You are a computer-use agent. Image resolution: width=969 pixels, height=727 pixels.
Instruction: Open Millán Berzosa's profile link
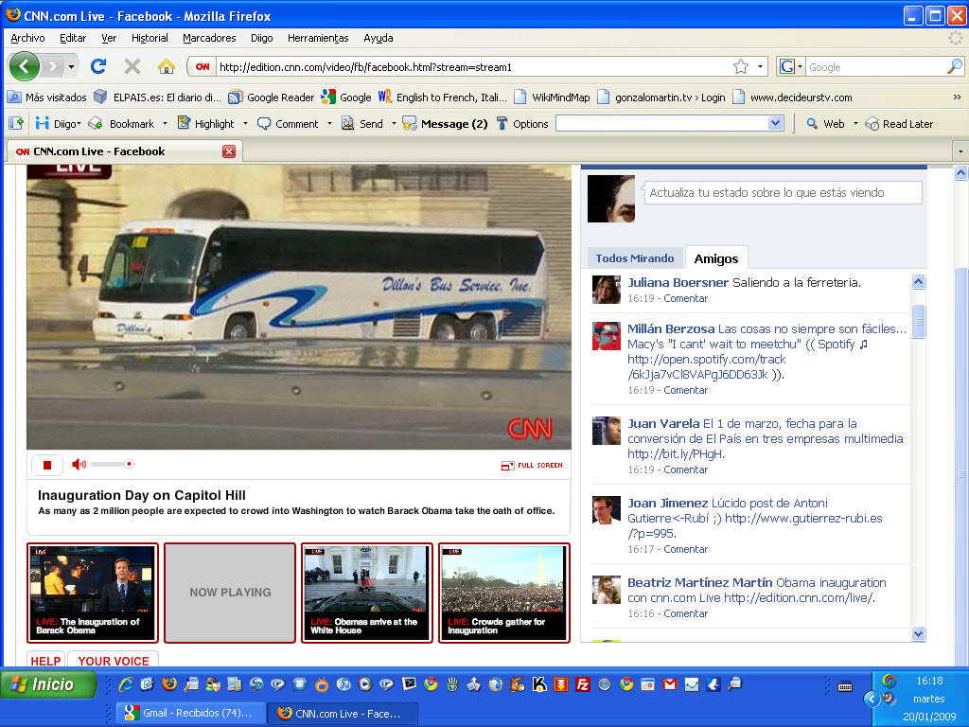(671, 328)
